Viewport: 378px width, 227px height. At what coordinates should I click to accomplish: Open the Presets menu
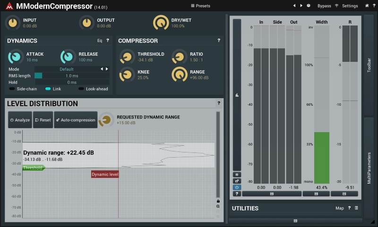(200, 6)
